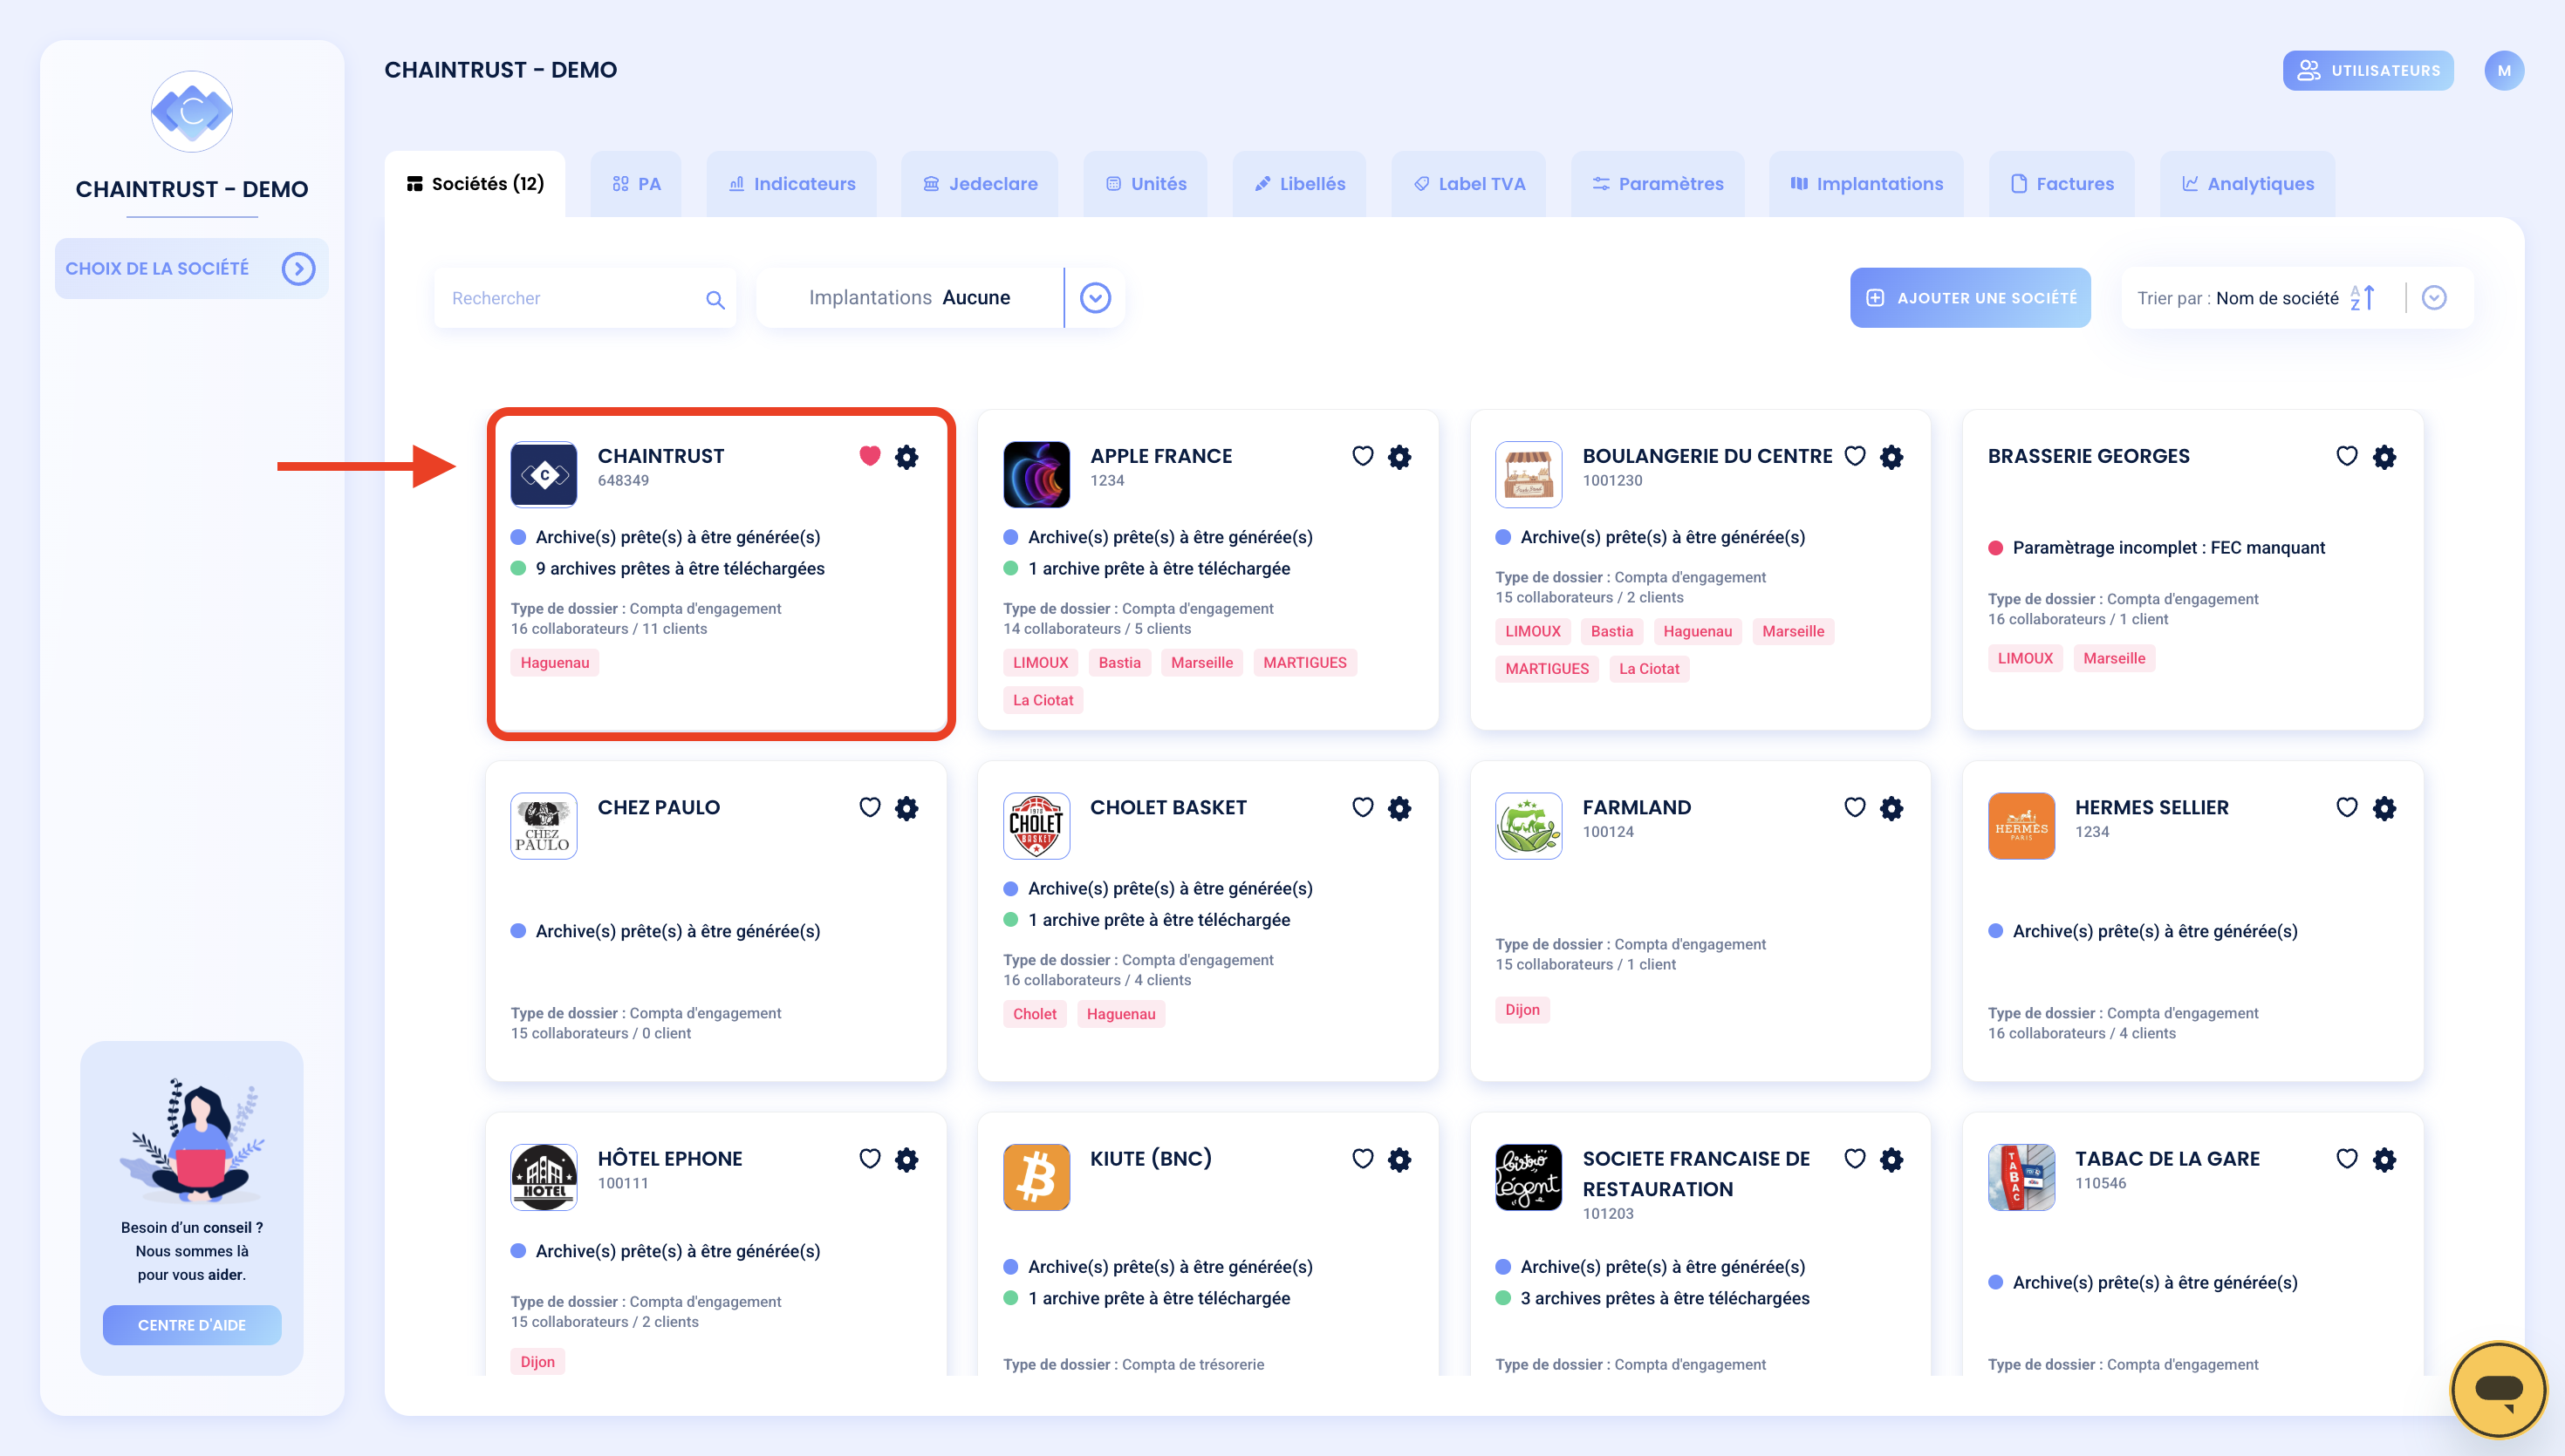Click Dijon tag on FARMLAND card
The width and height of the screenshot is (2565, 1456).
tap(1522, 1009)
